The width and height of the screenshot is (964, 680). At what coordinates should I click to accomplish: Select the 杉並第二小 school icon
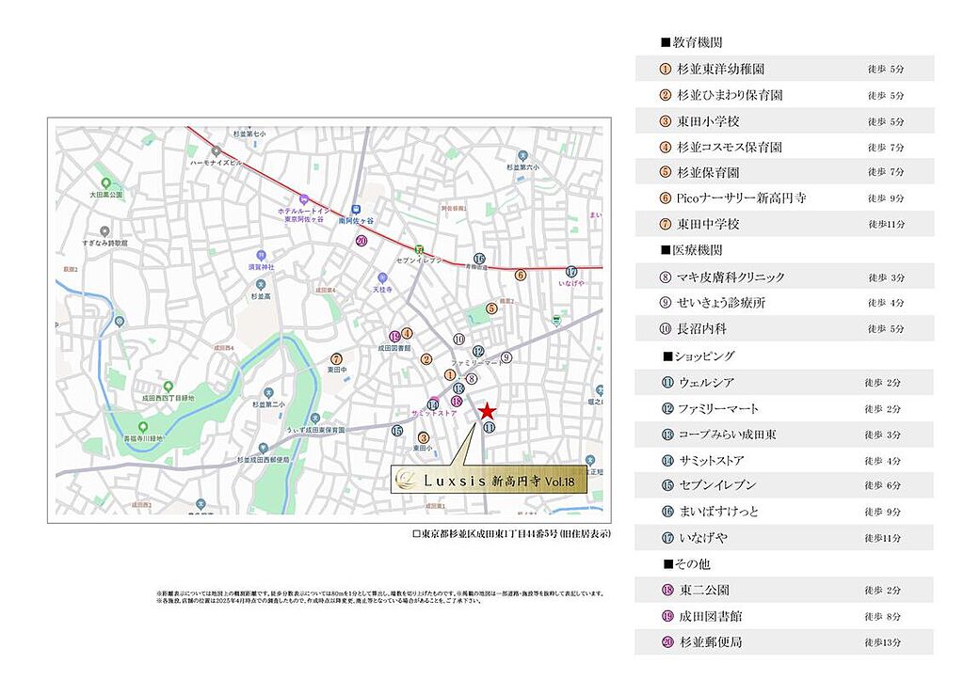[x=268, y=392]
